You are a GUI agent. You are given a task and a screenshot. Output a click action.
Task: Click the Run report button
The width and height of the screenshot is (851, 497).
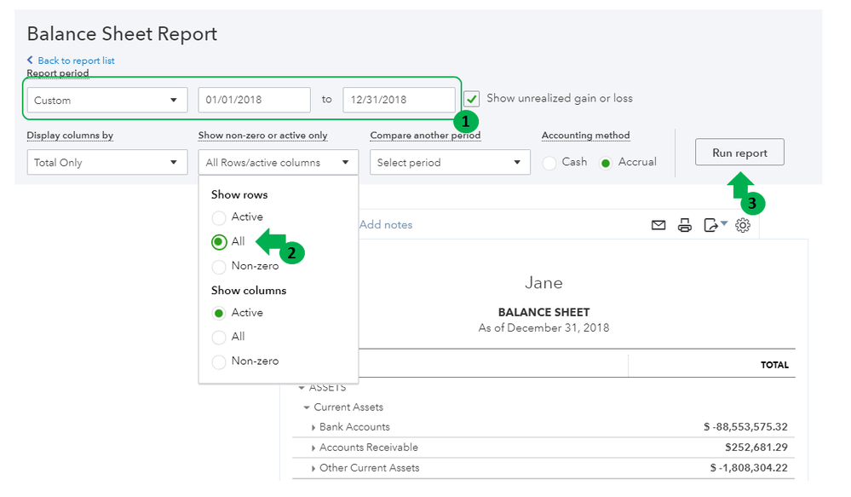pyautogui.click(x=739, y=153)
